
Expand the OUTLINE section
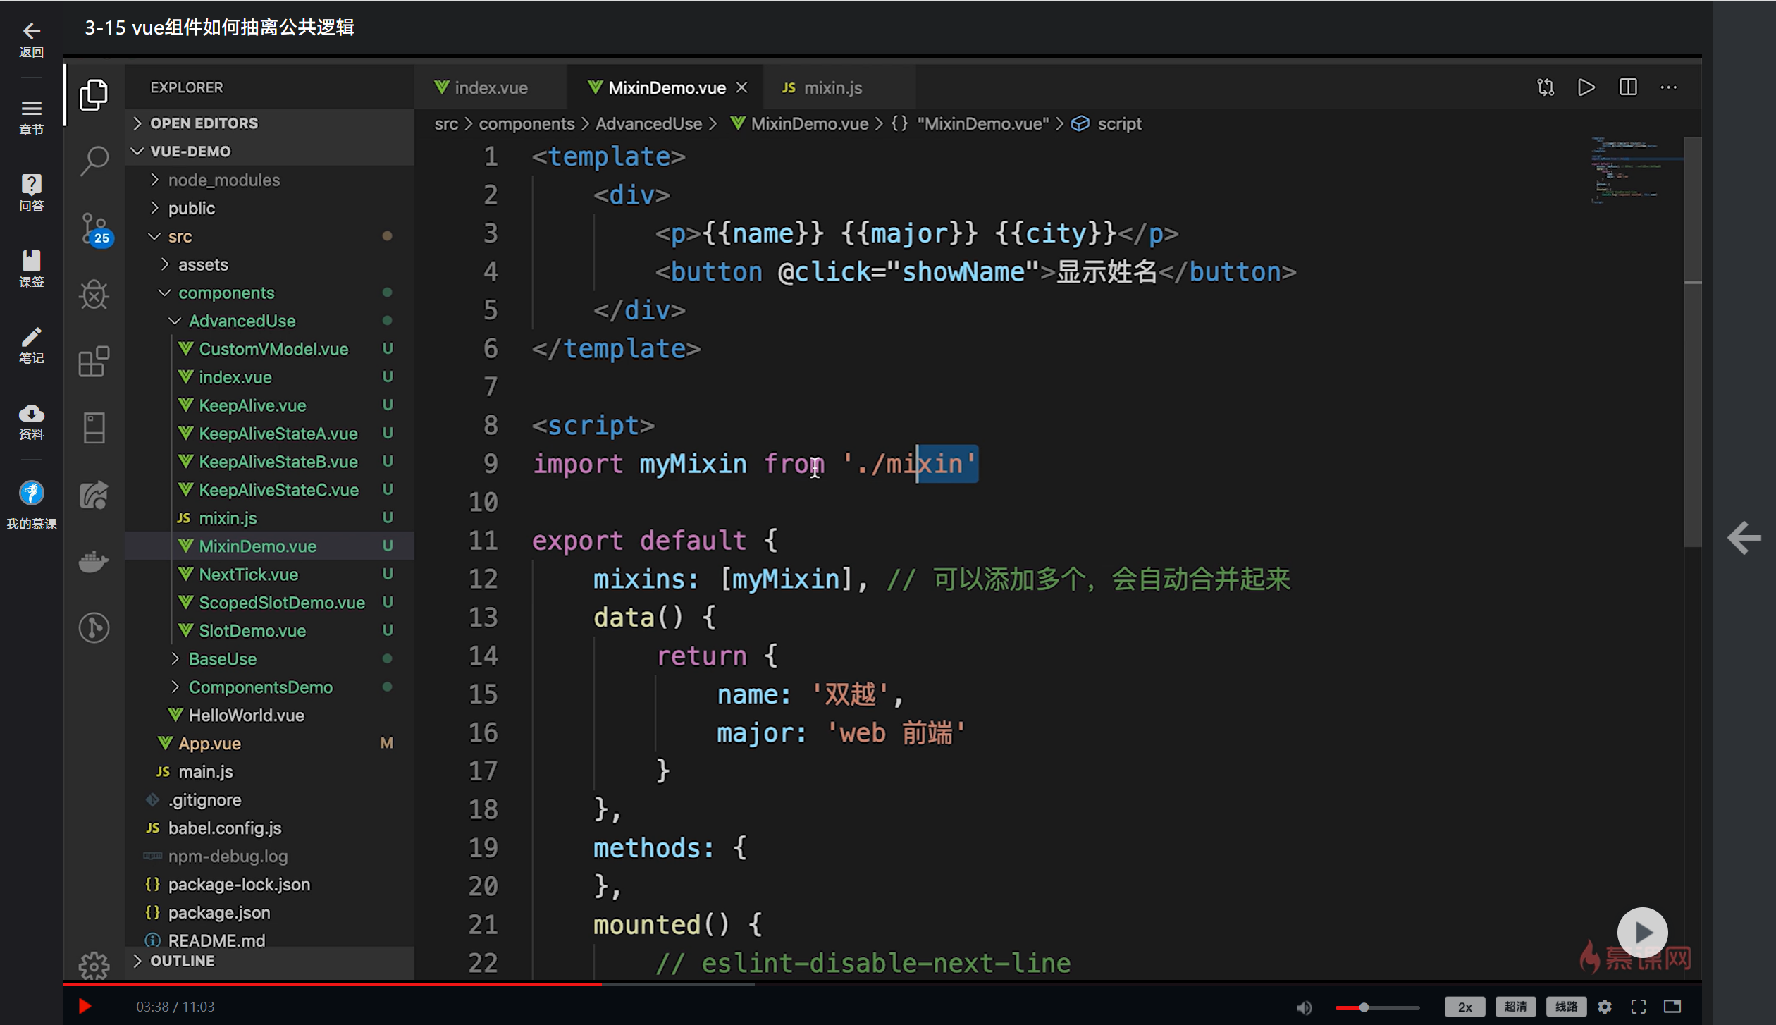pyautogui.click(x=269, y=961)
